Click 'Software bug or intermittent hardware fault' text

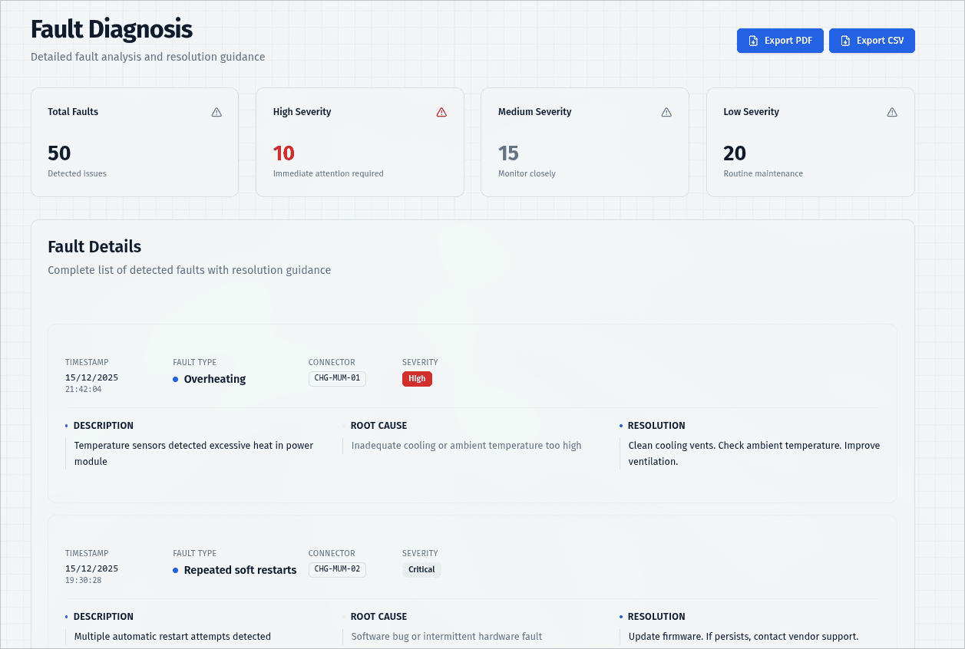pyautogui.click(x=447, y=636)
